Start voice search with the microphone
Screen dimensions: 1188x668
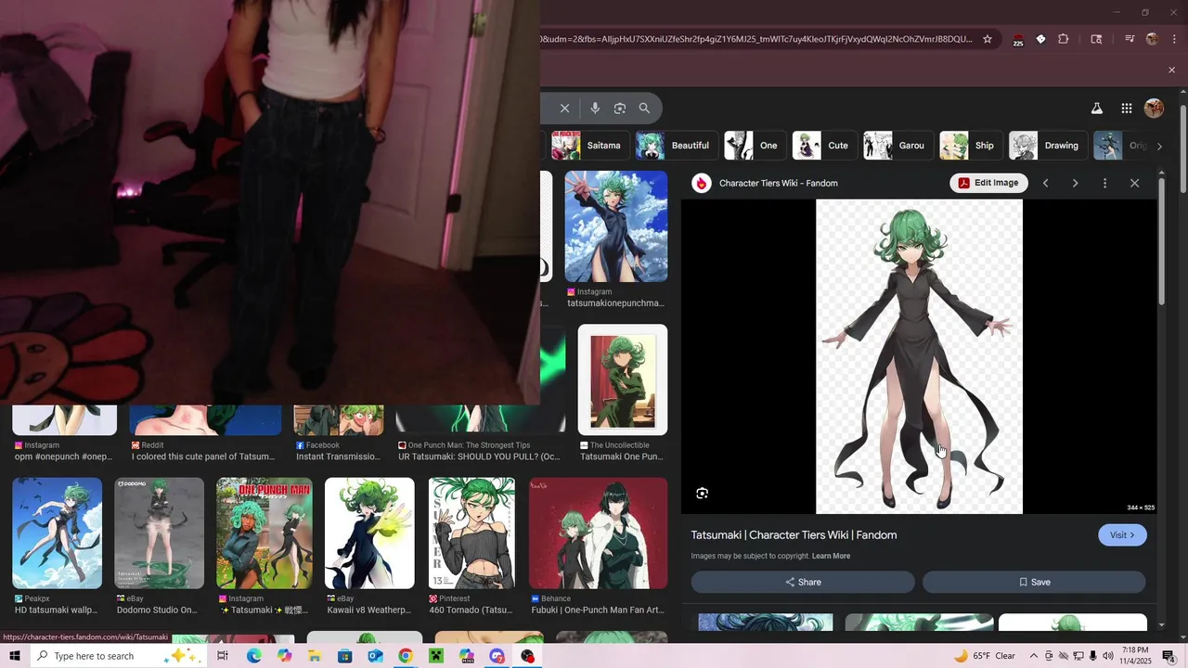[x=595, y=108]
